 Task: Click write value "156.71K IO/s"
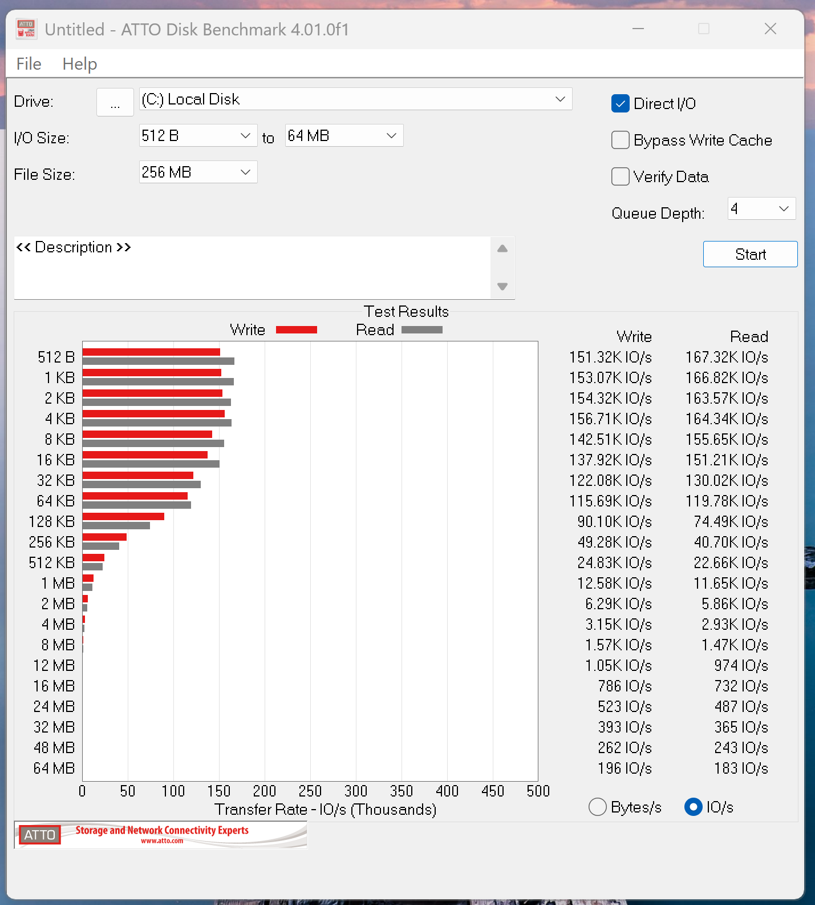[x=610, y=419]
